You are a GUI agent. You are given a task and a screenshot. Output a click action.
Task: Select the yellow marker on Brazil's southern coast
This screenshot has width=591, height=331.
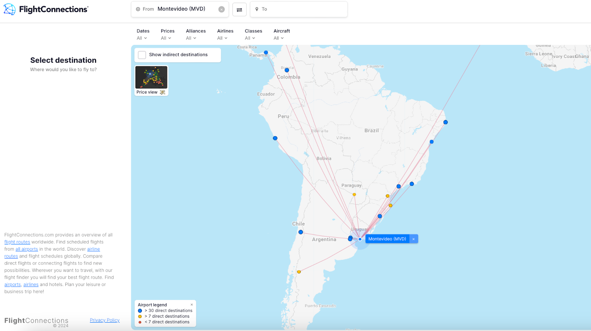390,206
